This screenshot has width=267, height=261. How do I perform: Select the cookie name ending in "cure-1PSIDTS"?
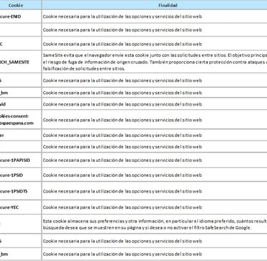(14, 191)
